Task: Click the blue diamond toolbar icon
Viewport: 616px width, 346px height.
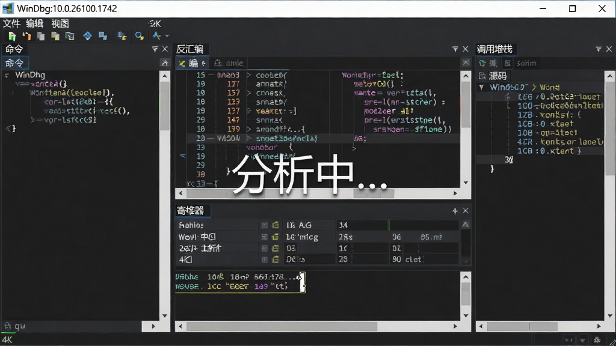Action: (87, 36)
